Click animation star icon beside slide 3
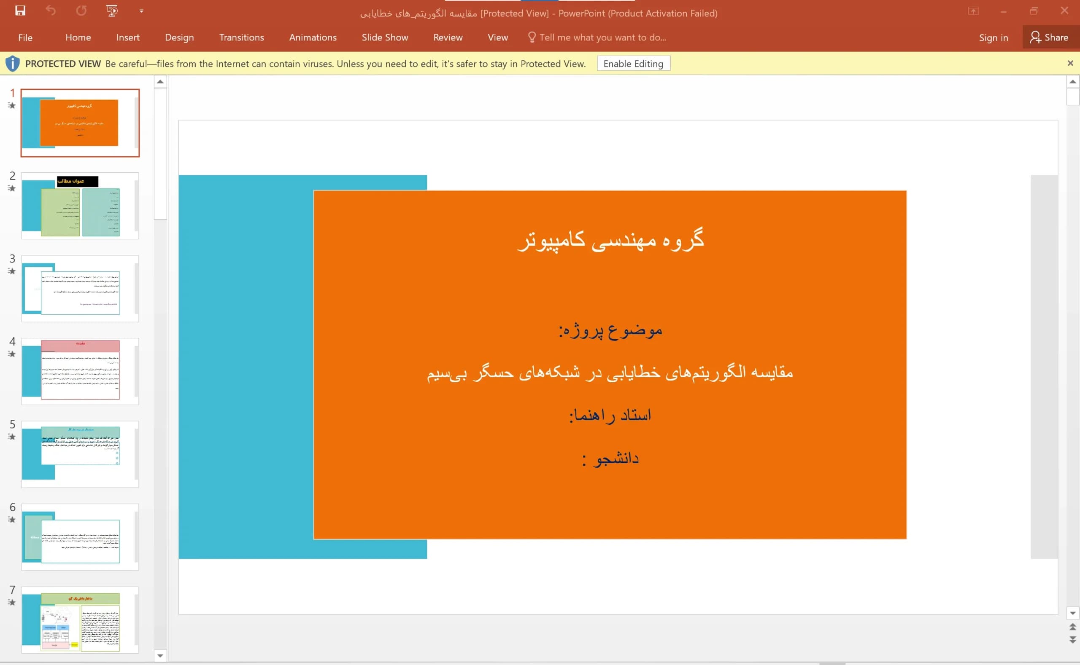This screenshot has height=665, width=1080. click(12, 271)
